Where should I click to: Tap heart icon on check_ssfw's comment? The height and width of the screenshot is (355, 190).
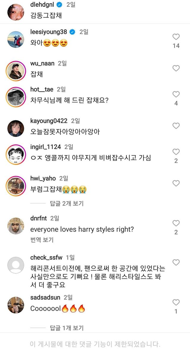tap(176, 262)
